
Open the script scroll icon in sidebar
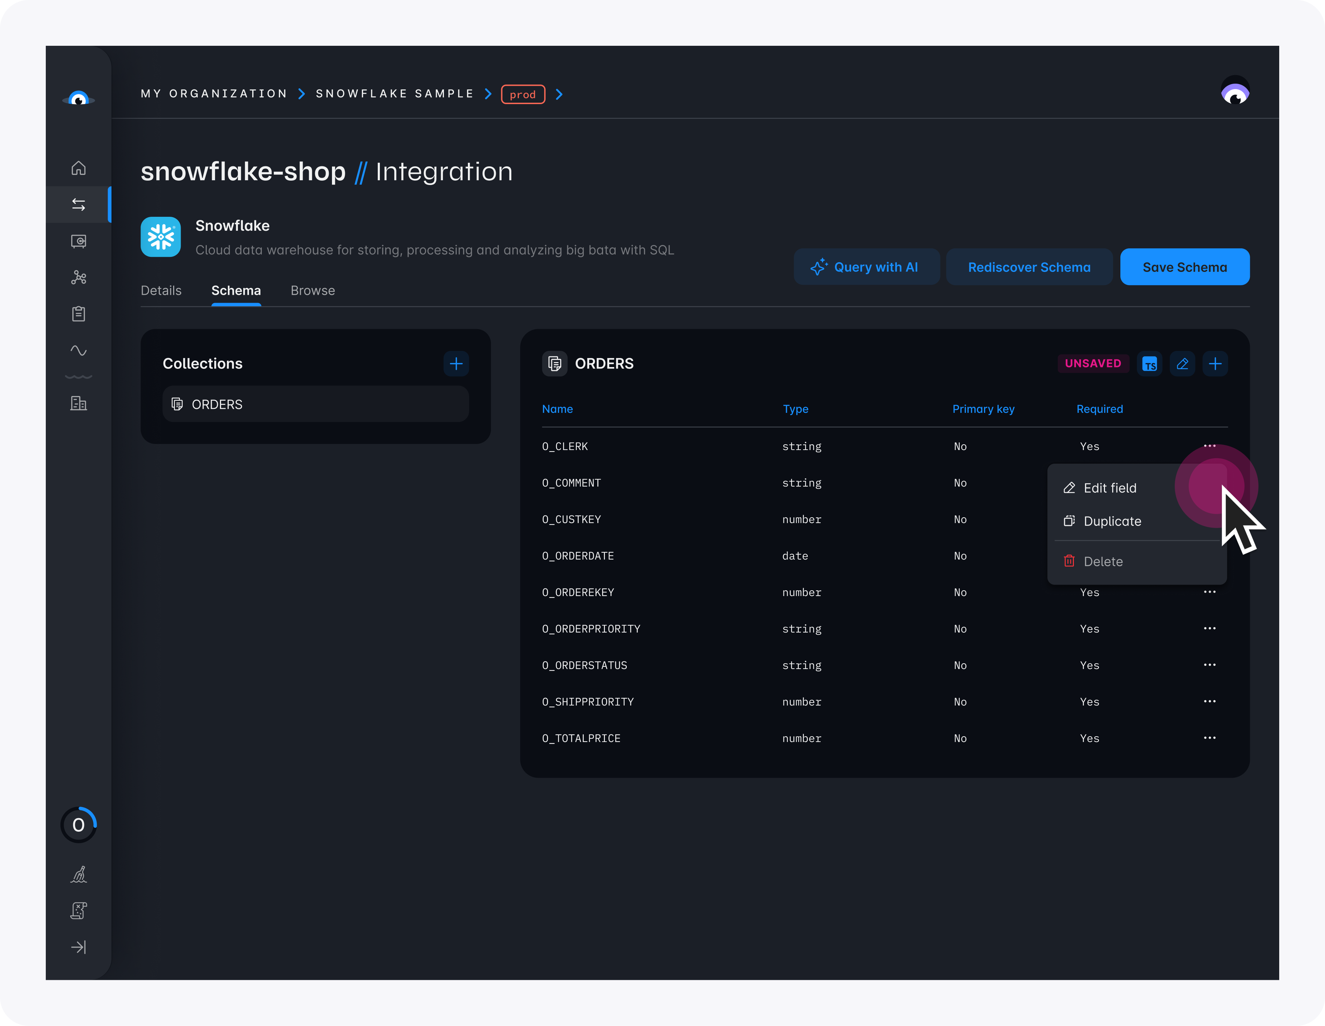tap(78, 910)
